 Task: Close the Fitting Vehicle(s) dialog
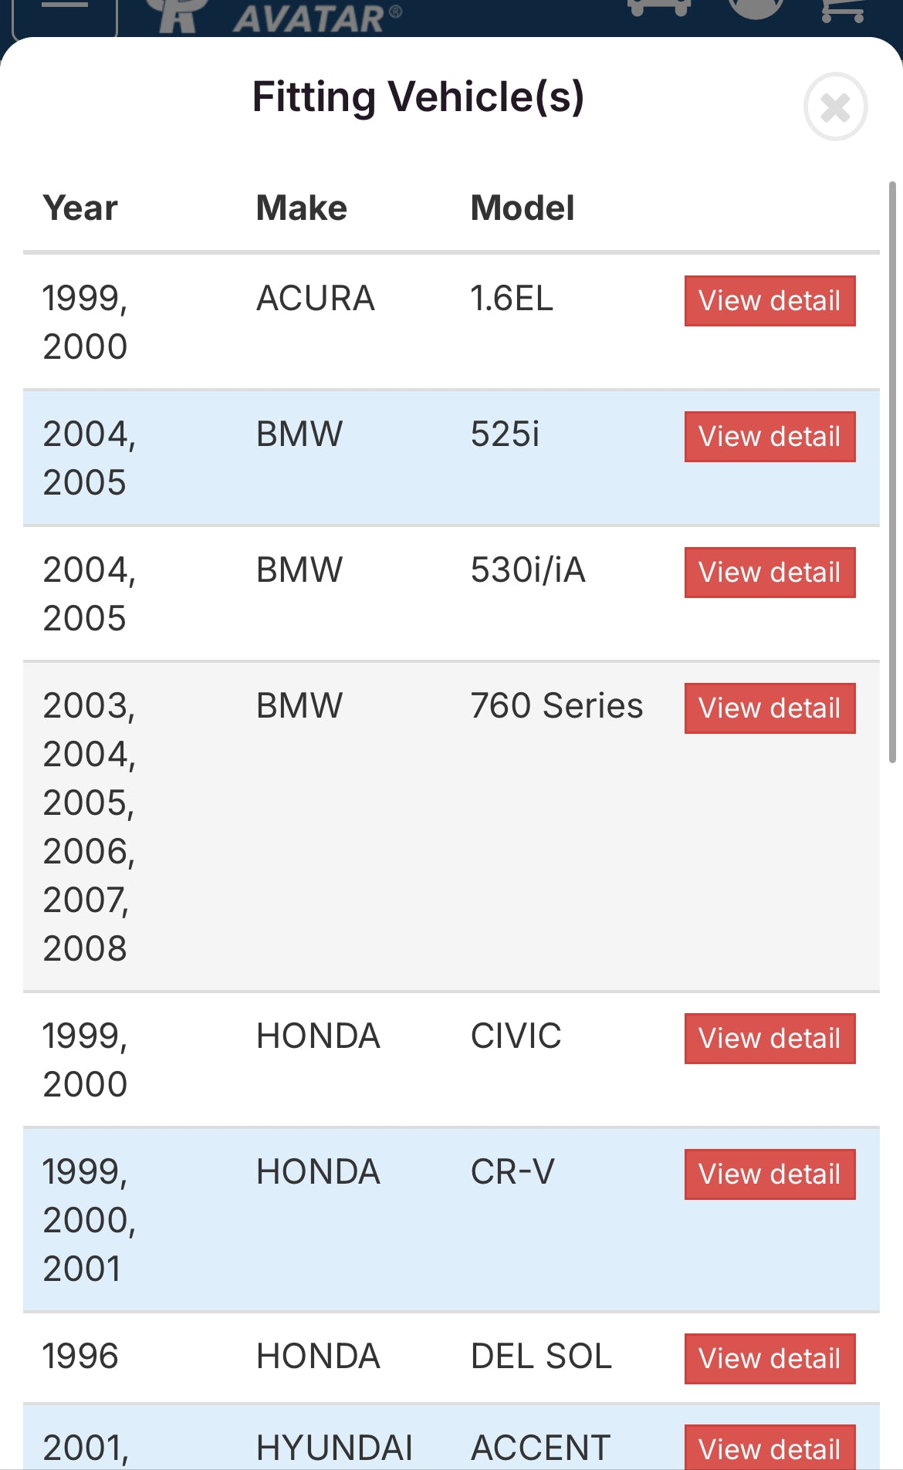point(835,106)
